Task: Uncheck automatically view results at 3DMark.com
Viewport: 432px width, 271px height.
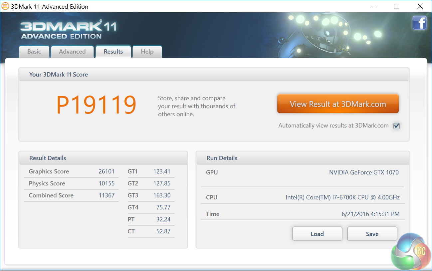Action: pyautogui.click(x=396, y=126)
